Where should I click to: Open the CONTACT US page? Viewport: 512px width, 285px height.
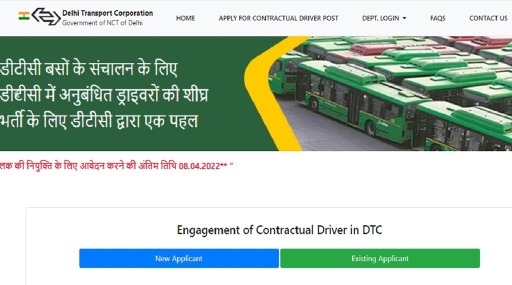(x=488, y=19)
